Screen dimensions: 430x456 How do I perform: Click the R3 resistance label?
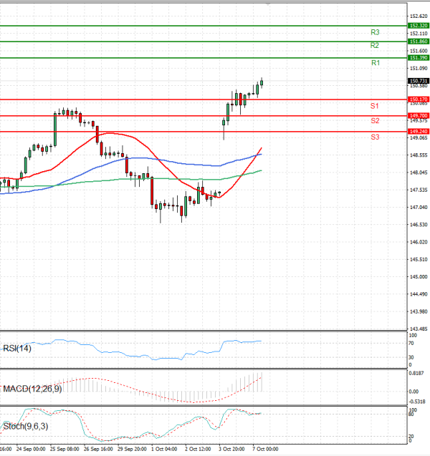[x=375, y=33]
